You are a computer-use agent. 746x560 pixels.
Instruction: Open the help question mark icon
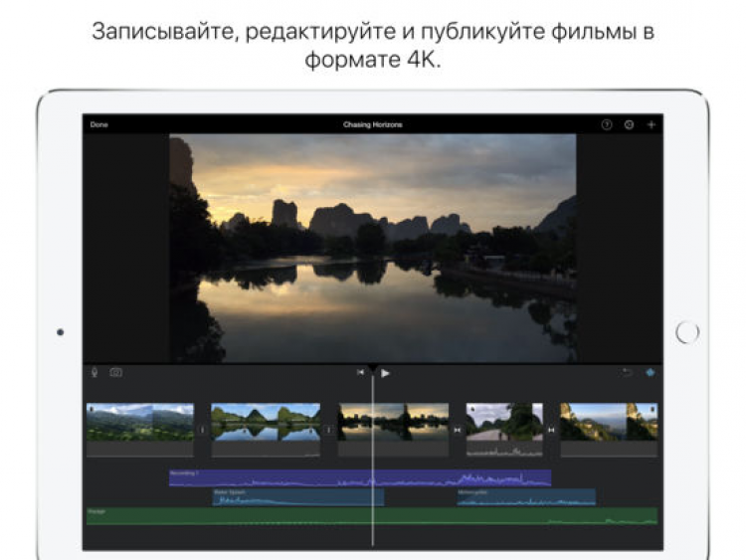point(607,124)
